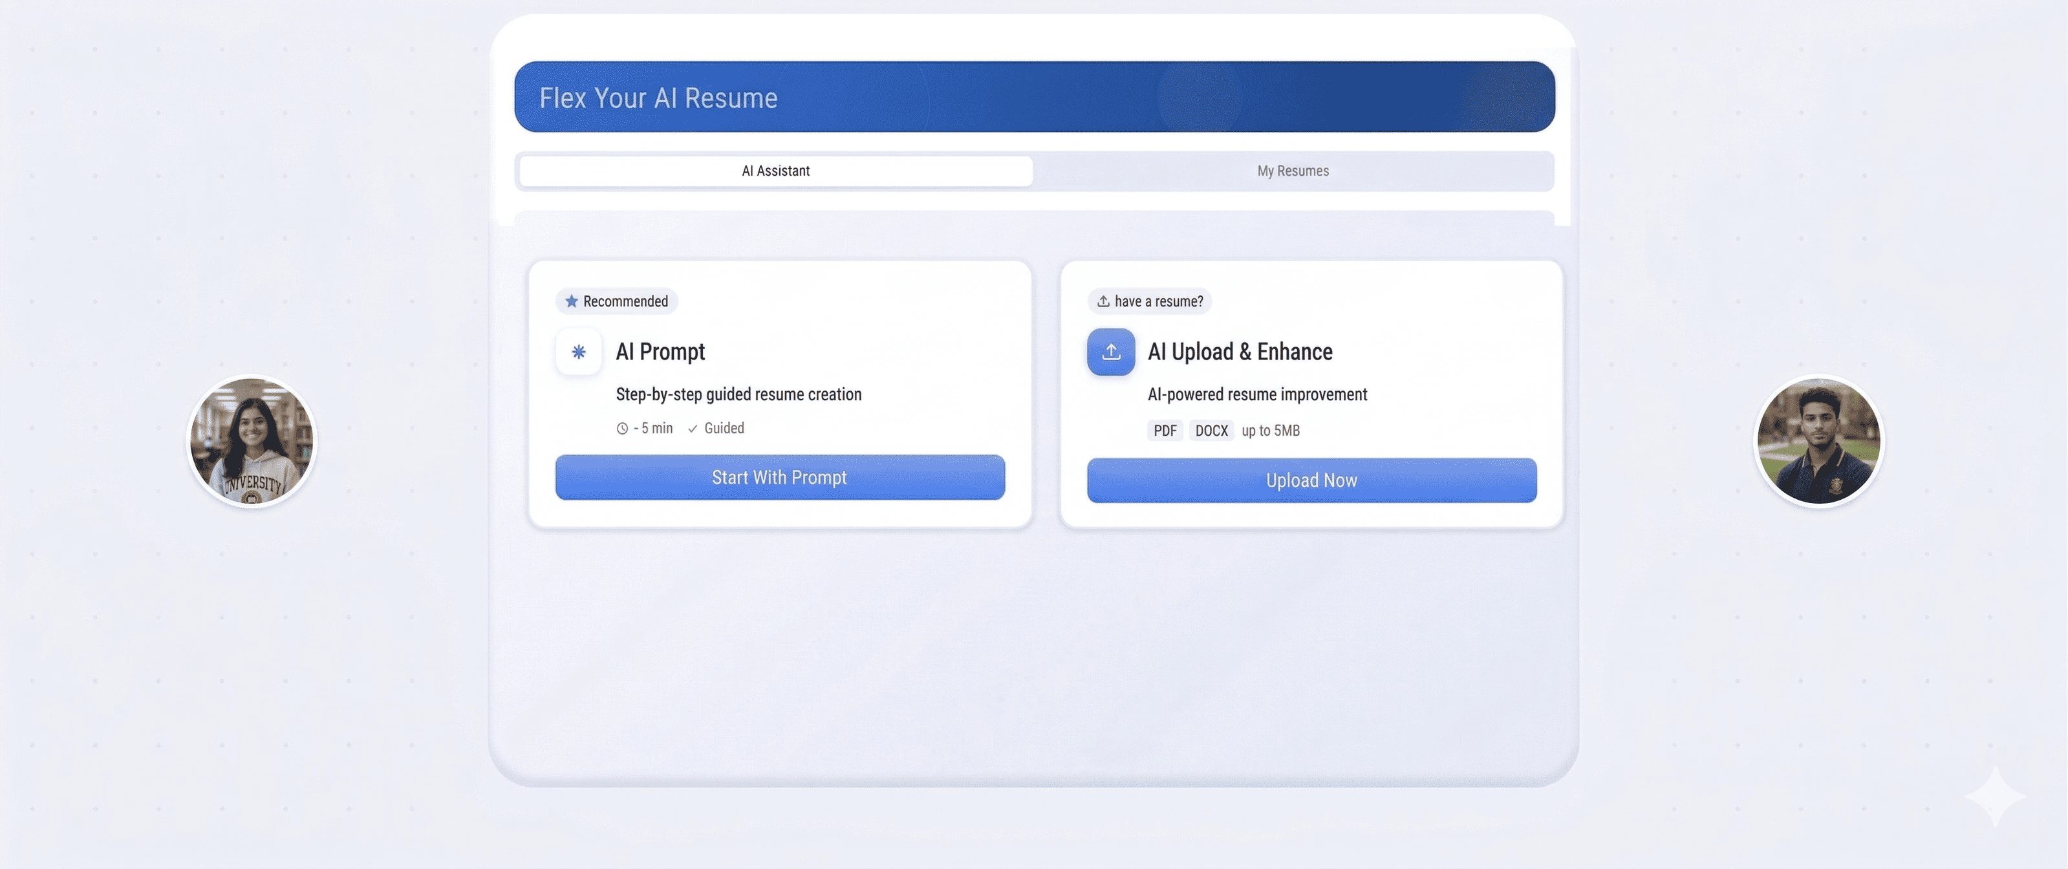Click the sparkle icon in bottom-right corner
The image size is (2068, 869).
[1995, 795]
